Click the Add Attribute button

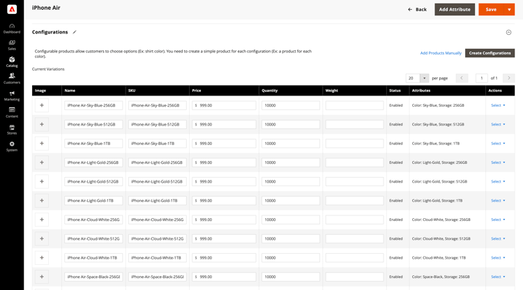tap(455, 9)
